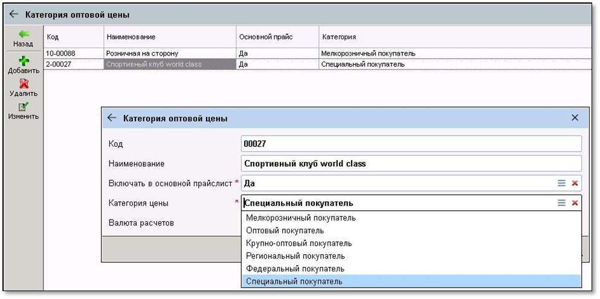Choose highlighted Специальный покупатель option in list
The image size is (600, 299).
pyautogui.click(x=411, y=281)
